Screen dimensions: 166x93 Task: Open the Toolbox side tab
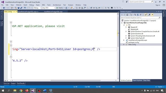[2, 24]
